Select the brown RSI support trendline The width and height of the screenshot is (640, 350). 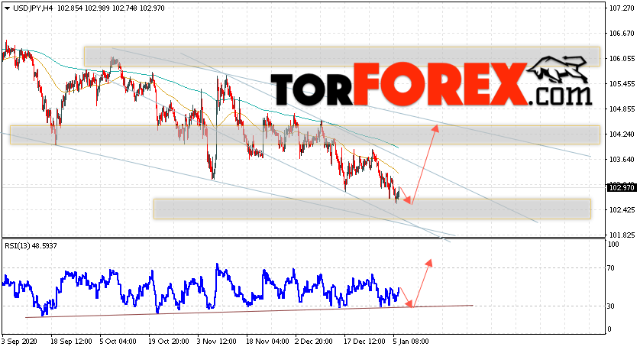tap(249, 311)
